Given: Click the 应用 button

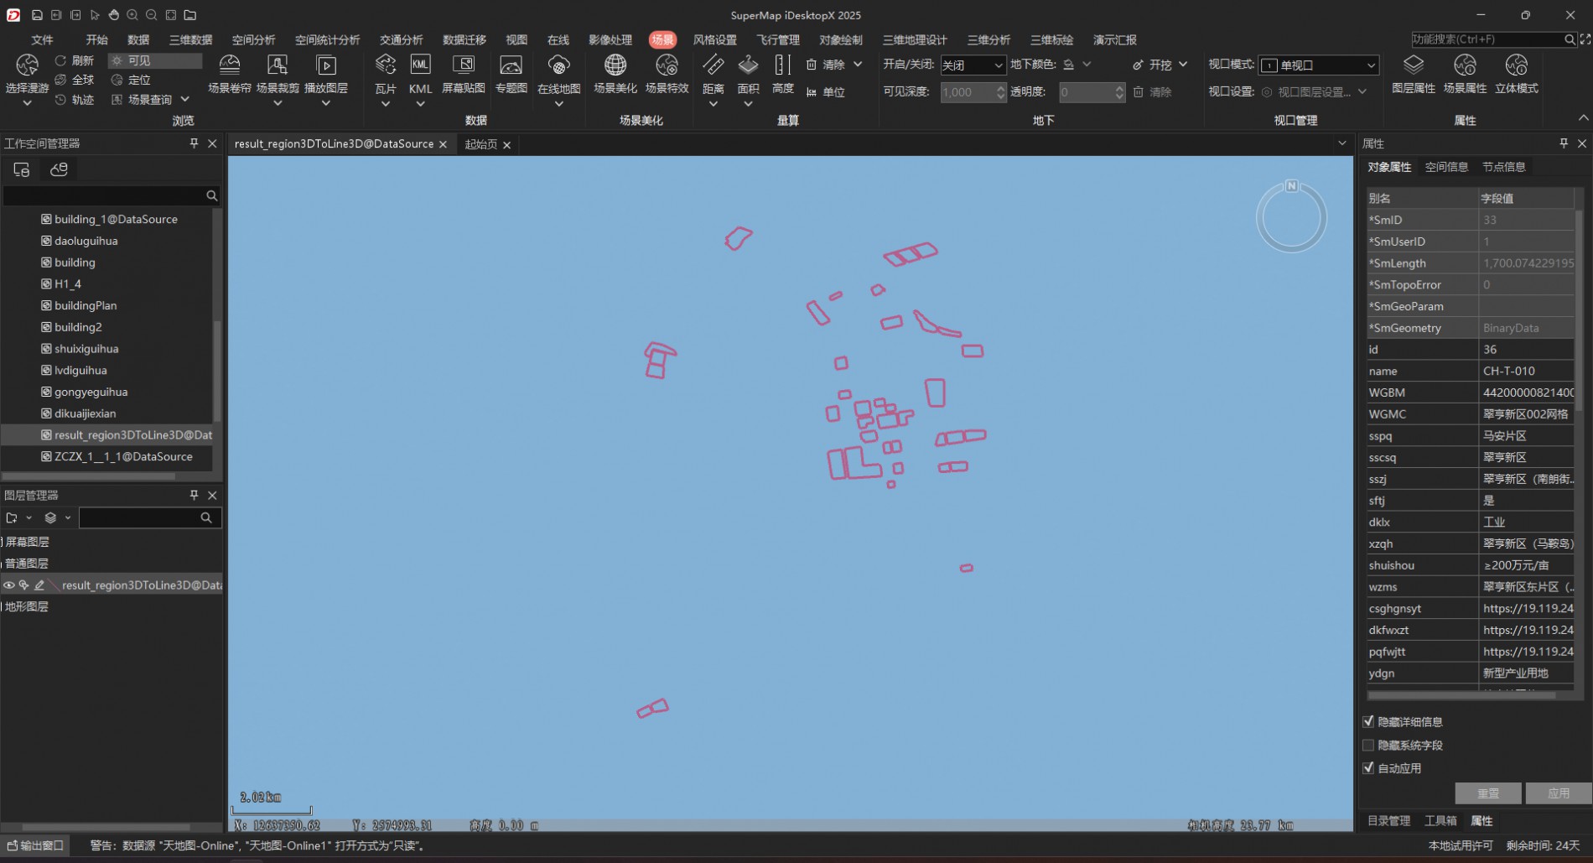Looking at the screenshot, I should pos(1558,793).
